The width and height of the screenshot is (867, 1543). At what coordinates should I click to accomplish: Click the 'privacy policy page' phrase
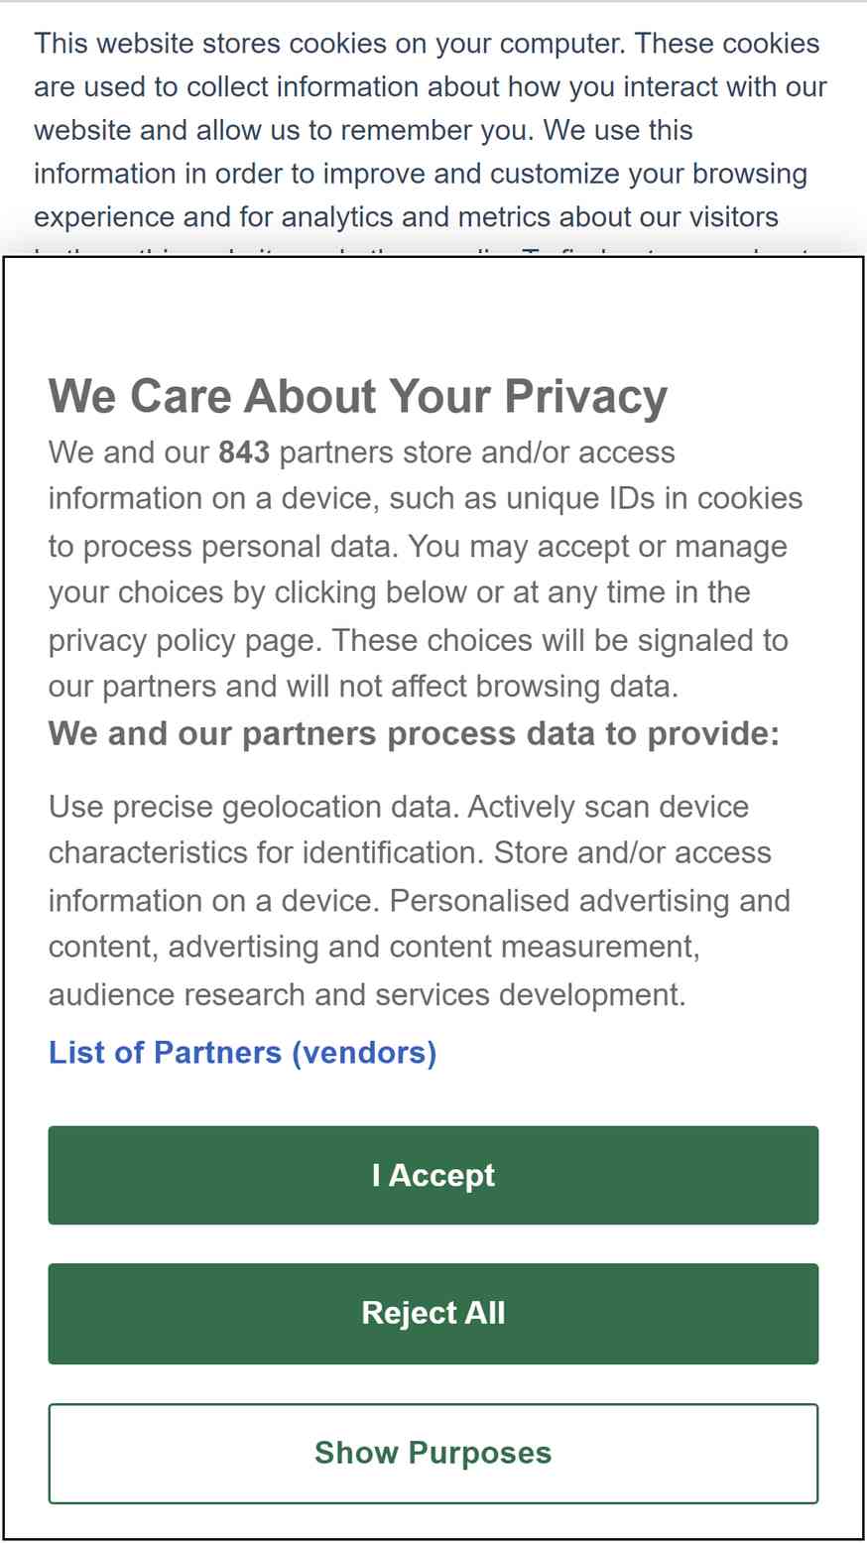coord(185,640)
